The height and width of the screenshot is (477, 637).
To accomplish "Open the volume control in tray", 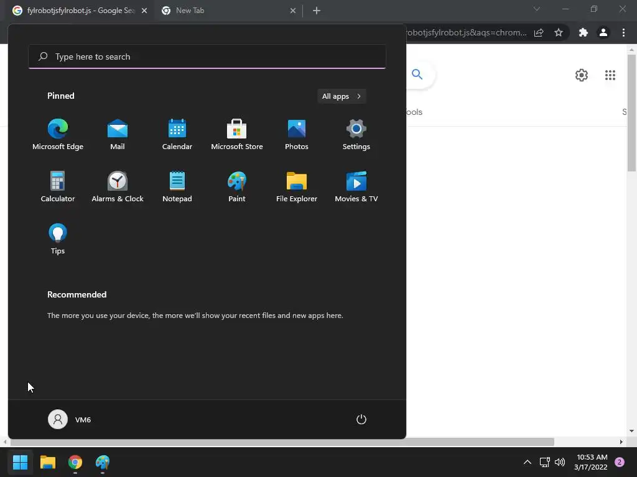I will (x=560, y=462).
